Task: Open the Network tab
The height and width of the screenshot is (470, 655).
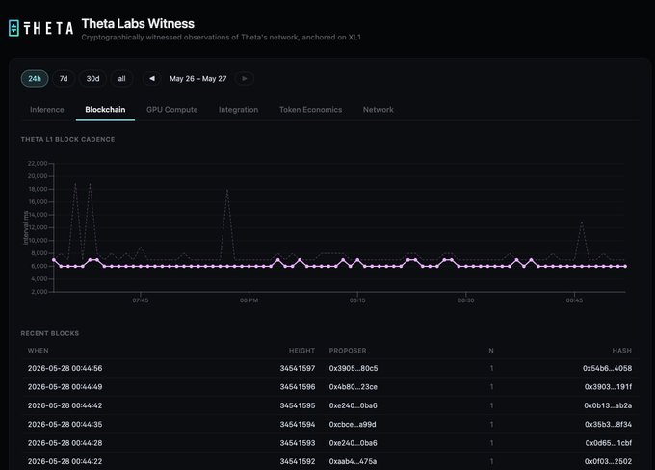Action: [378, 110]
